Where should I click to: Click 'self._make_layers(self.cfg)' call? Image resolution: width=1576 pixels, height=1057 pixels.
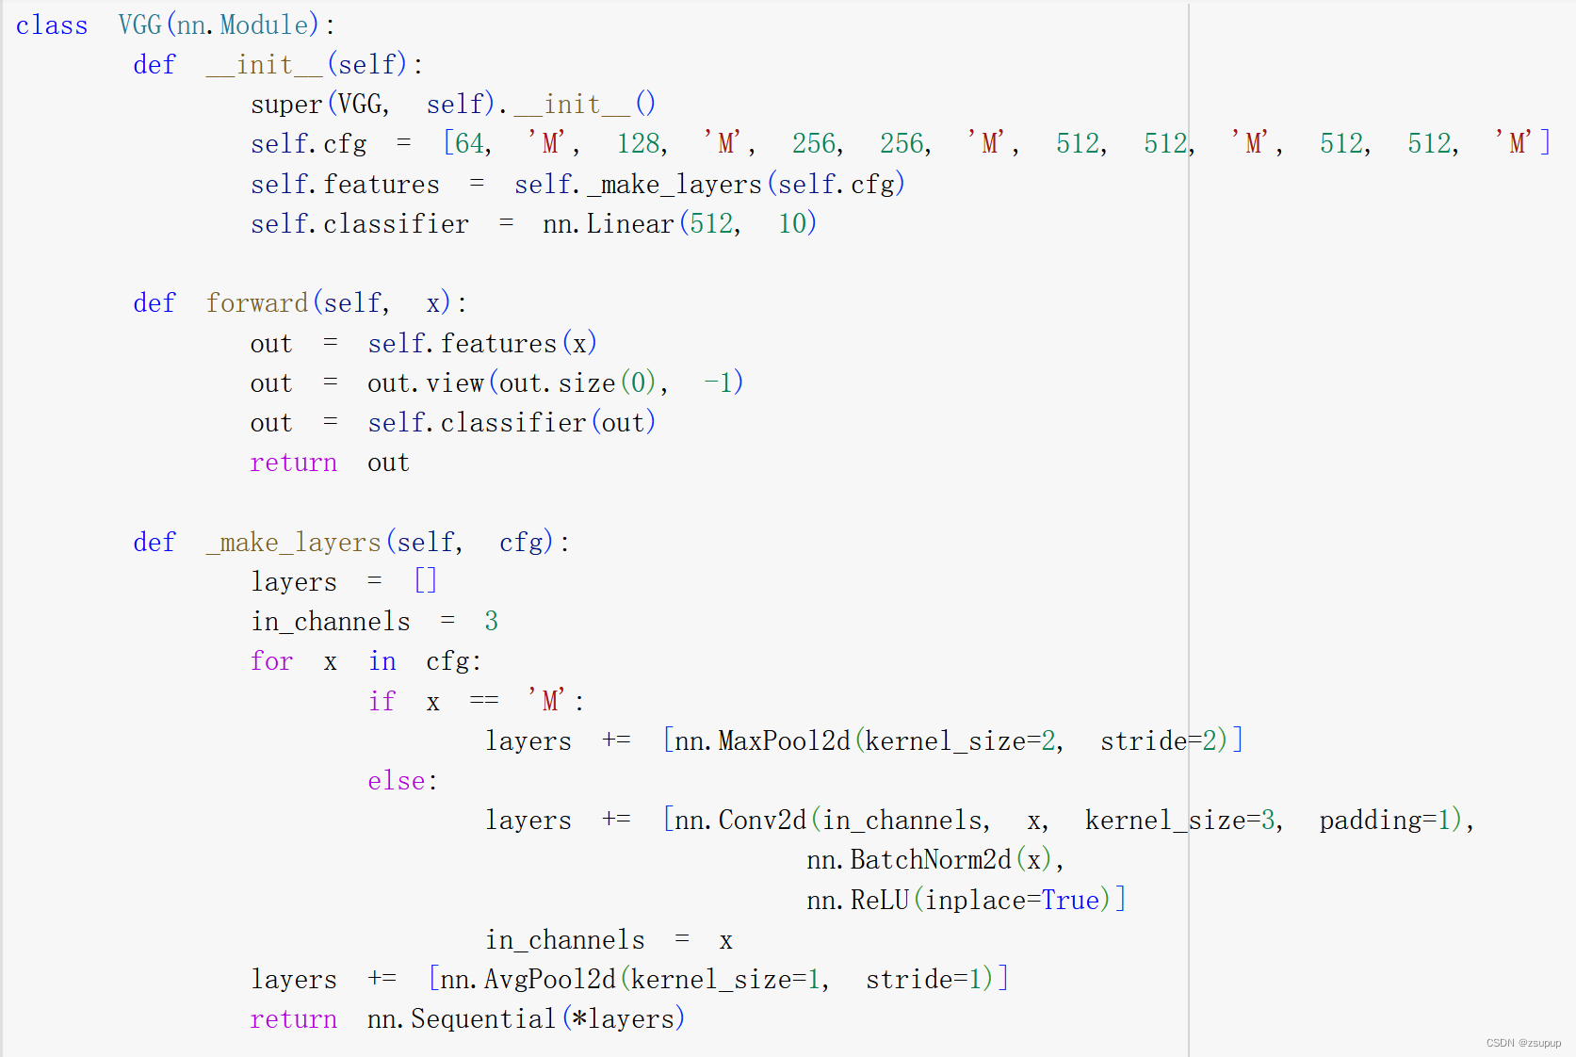[709, 185]
